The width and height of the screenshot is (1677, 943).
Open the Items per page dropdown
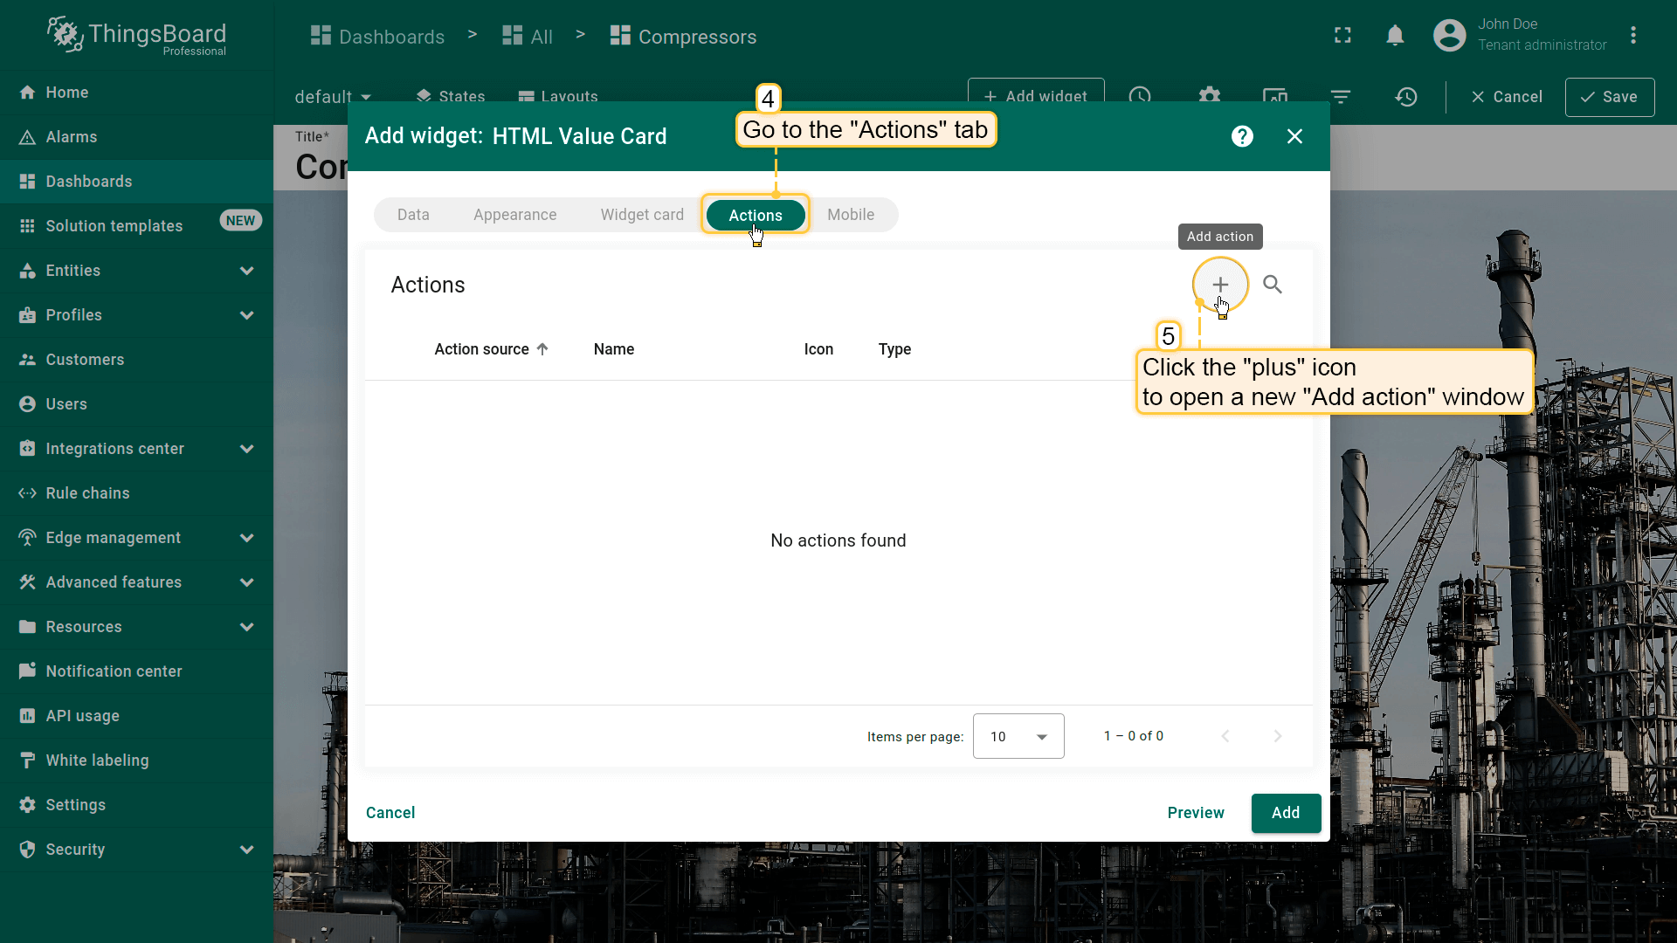(x=1018, y=736)
